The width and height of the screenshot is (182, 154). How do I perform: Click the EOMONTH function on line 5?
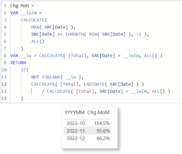click(x=75, y=34)
